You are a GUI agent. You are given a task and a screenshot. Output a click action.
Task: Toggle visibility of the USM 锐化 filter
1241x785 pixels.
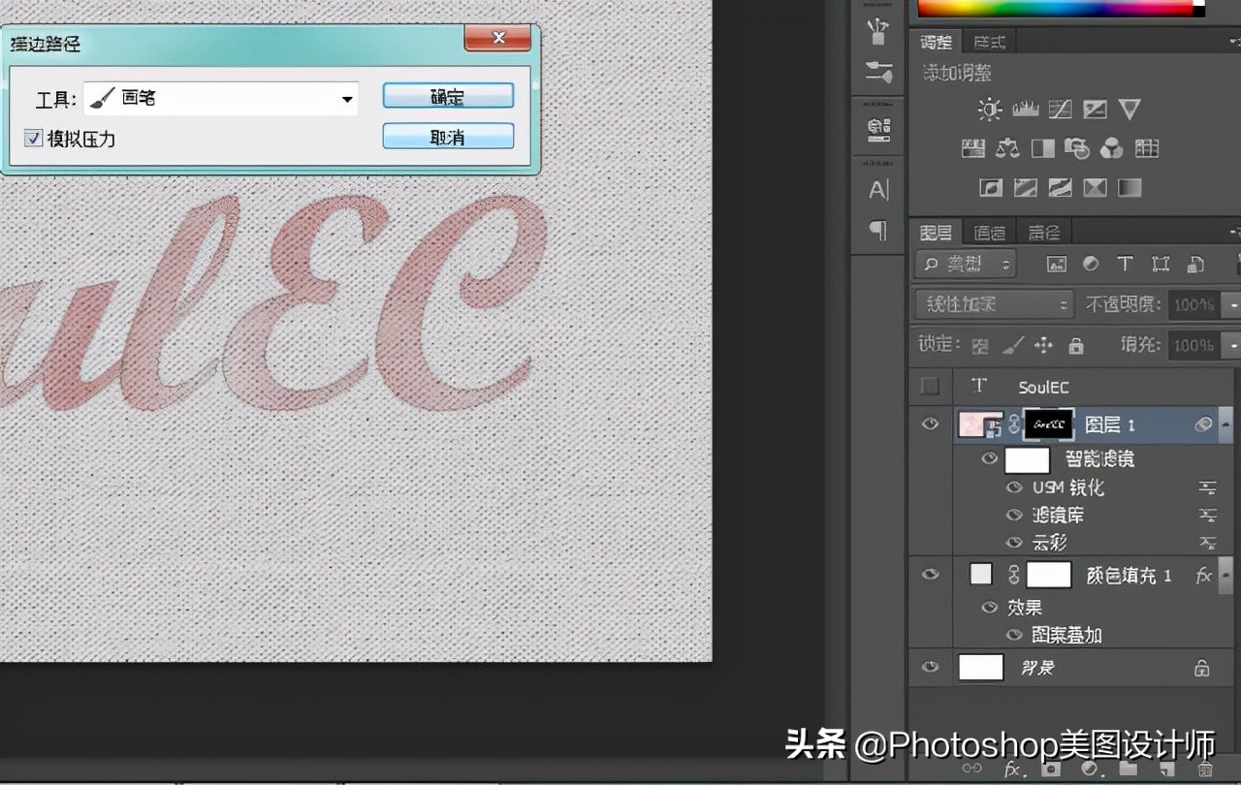pos(1014,487)
